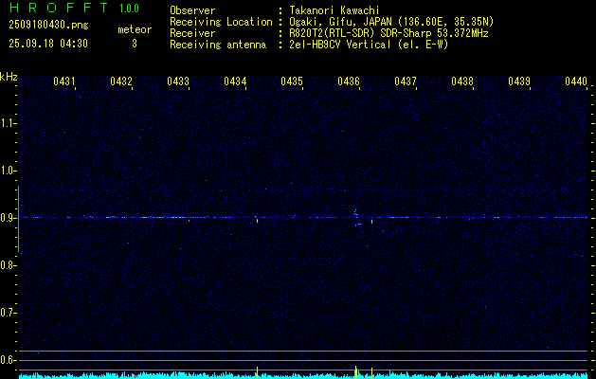Click the kHz unit label
Viewport: 596px width, 379px height.
(x=9, y=76)
